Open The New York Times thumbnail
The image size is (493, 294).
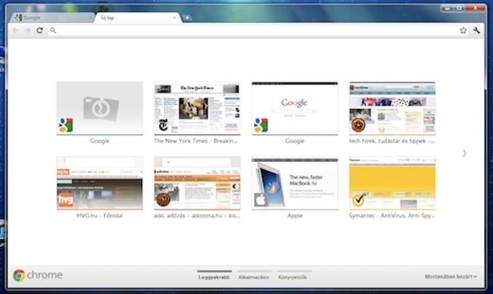[197, 109]
